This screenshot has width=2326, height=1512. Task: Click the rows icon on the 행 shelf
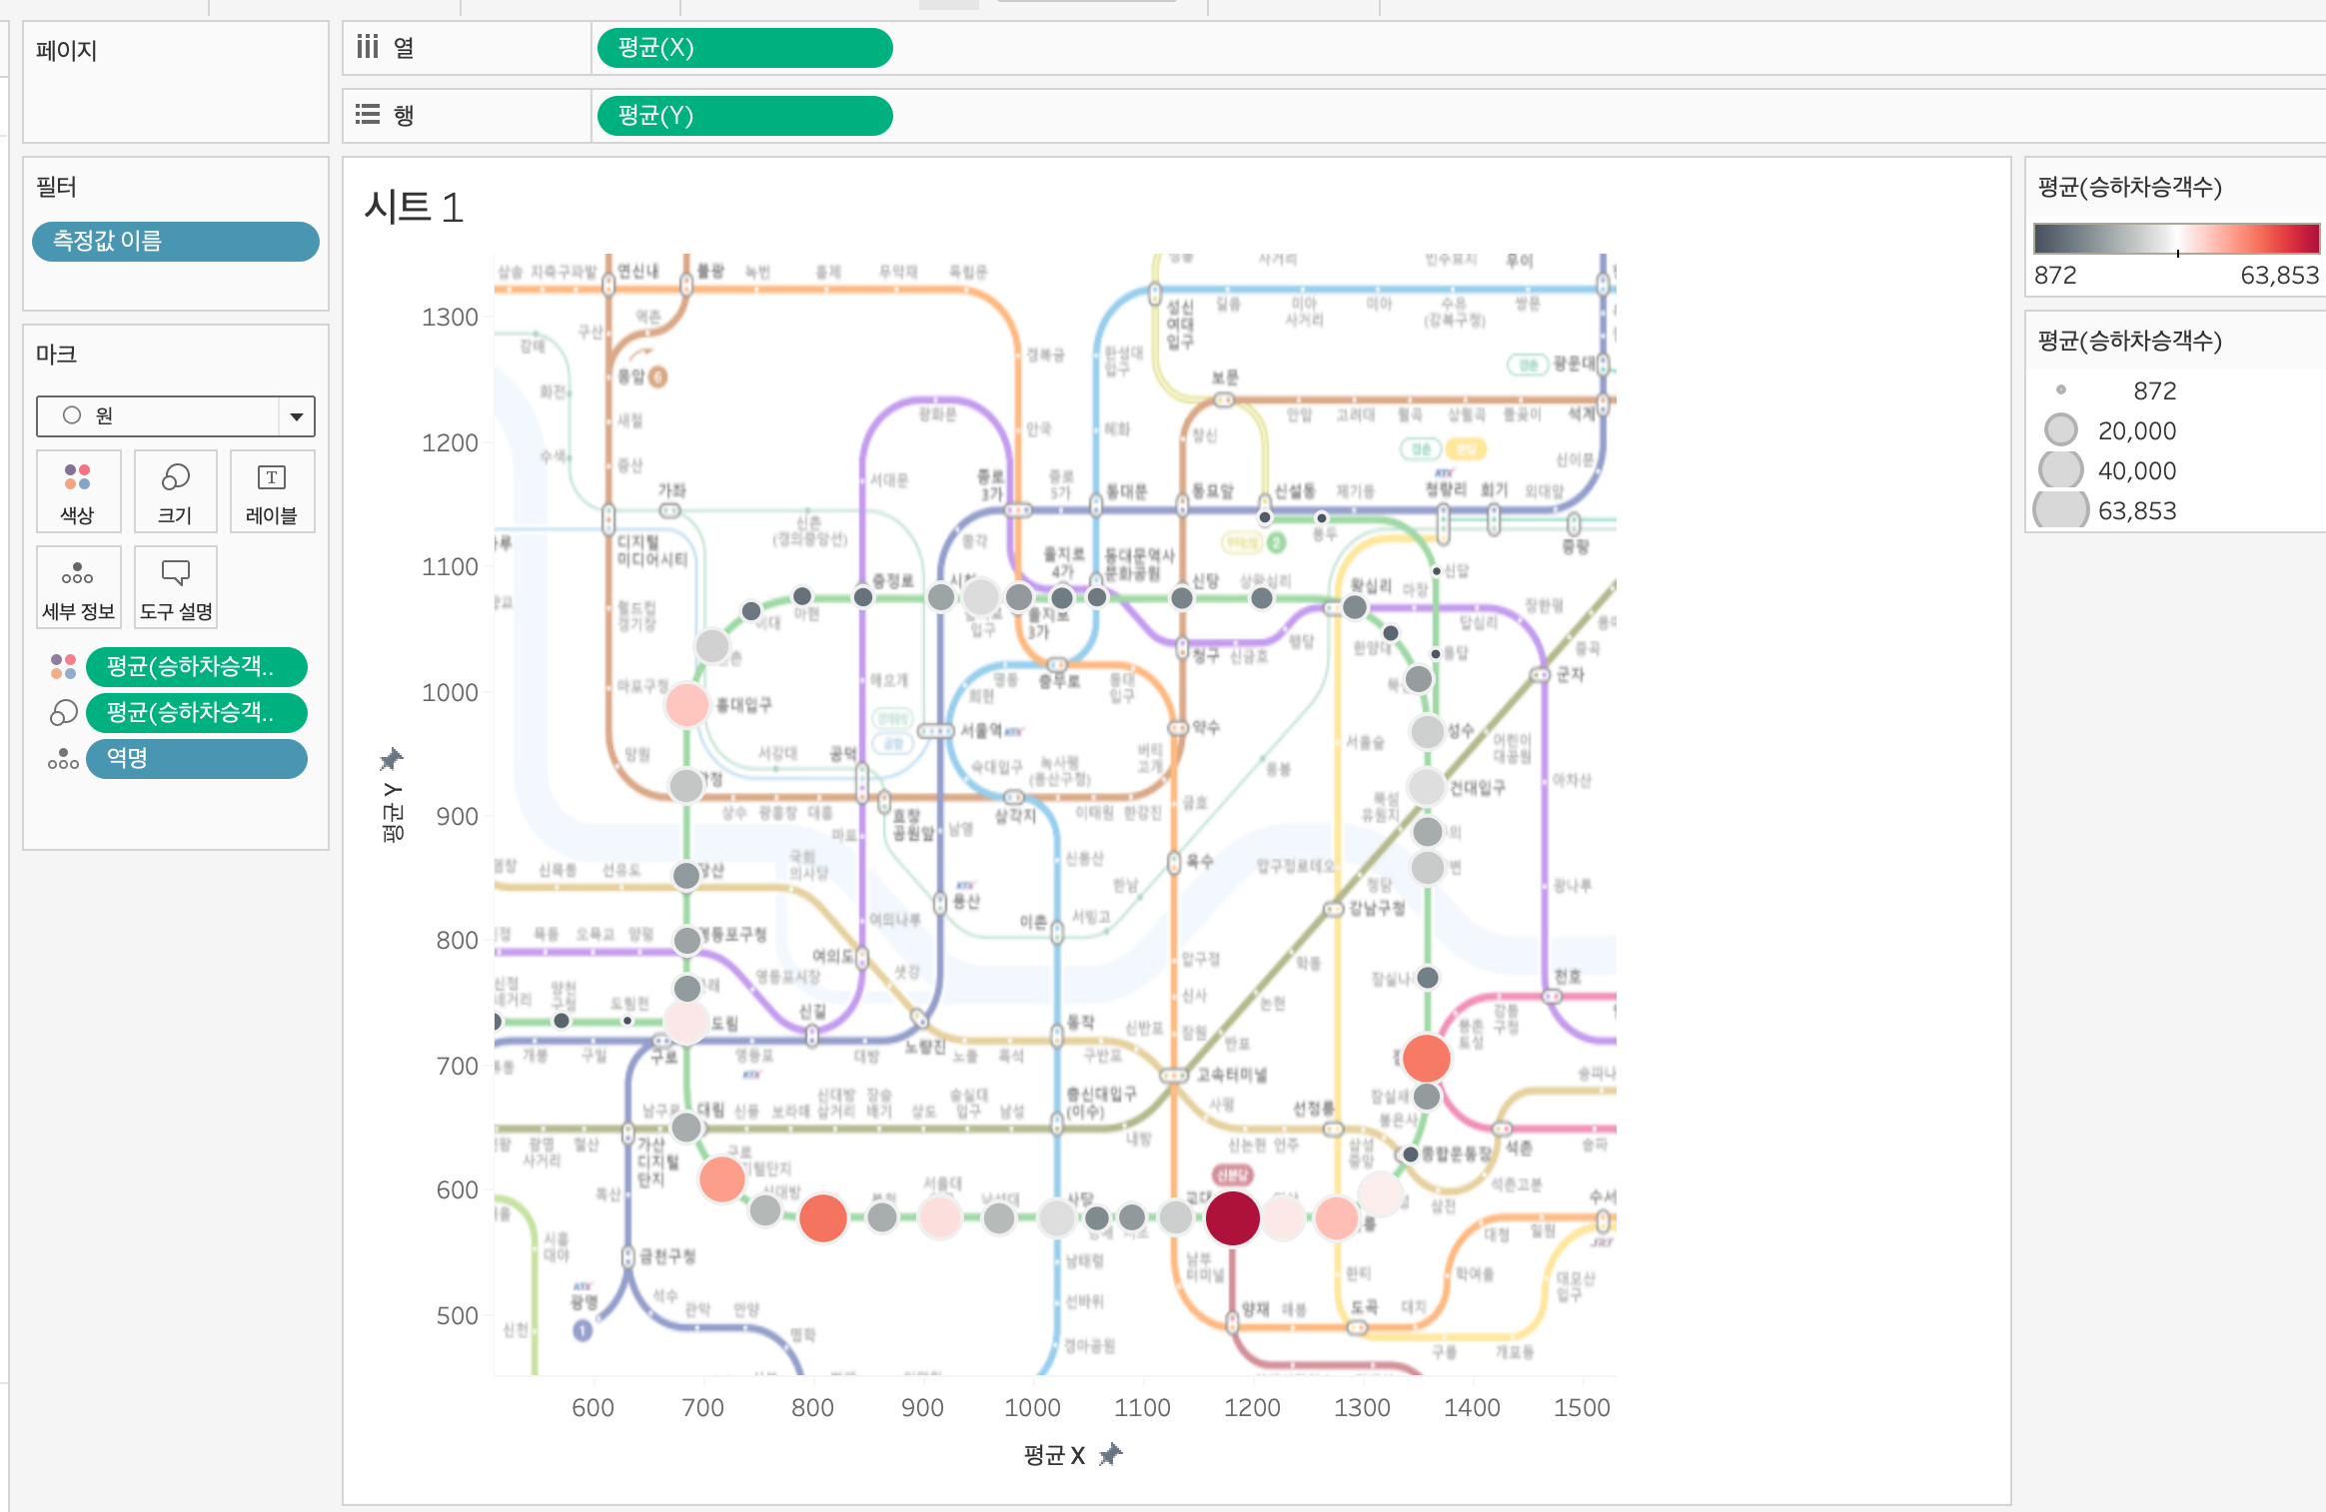tap(368, 115)
